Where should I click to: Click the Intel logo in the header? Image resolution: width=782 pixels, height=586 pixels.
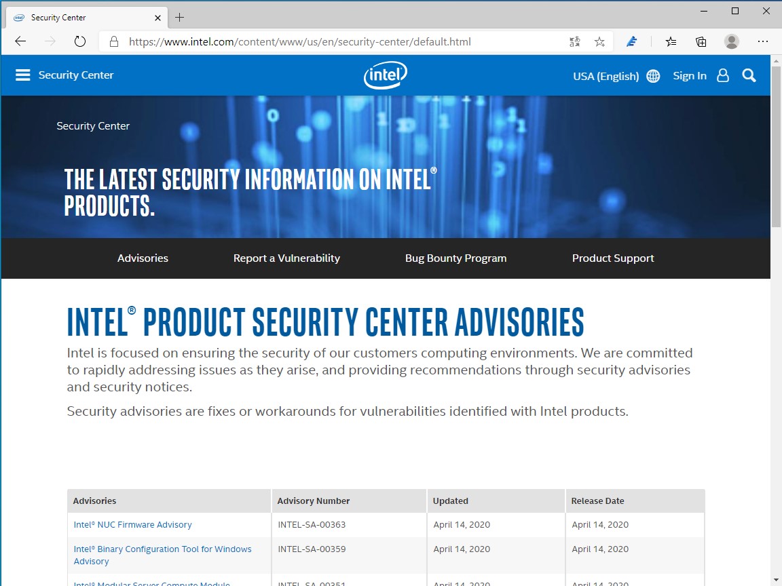pos(385,75)
